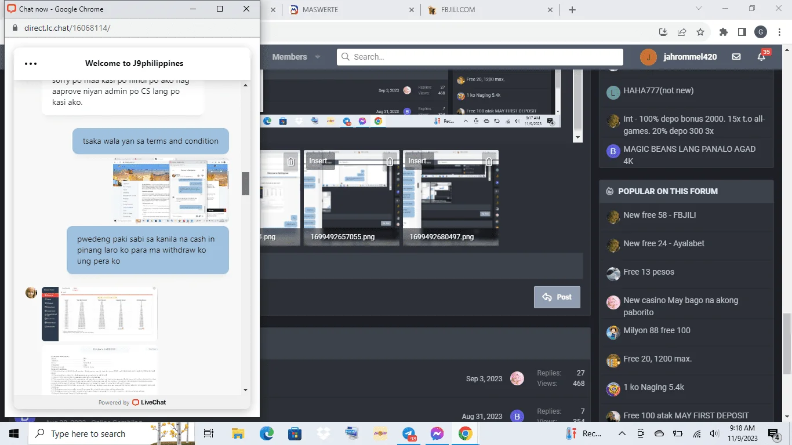Launch Microsoft Edge from the taskbar

tap(266, 433)
